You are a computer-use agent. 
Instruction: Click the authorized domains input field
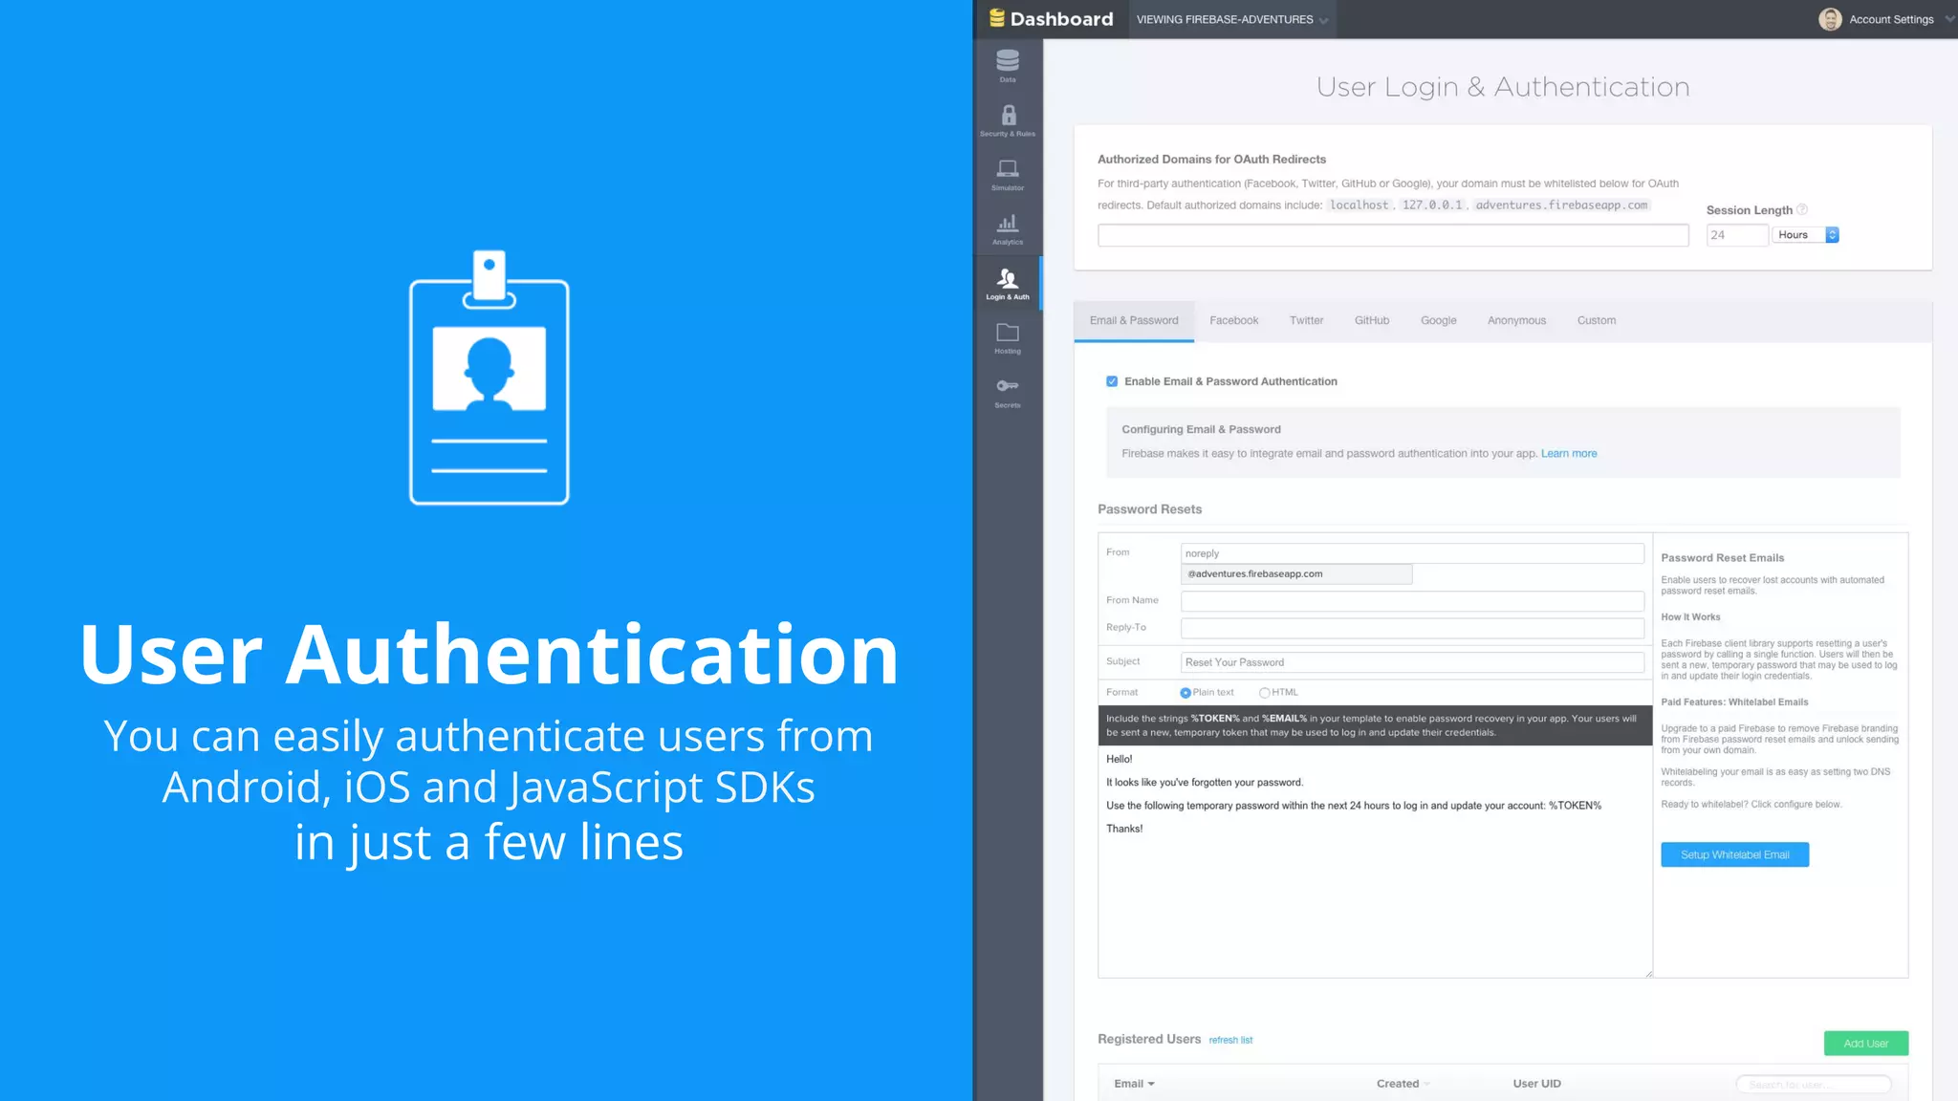[x=1393, y=235]
